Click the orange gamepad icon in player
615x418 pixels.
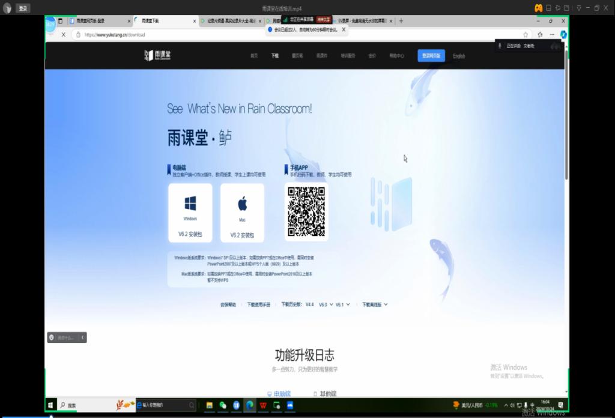[539, 8]
